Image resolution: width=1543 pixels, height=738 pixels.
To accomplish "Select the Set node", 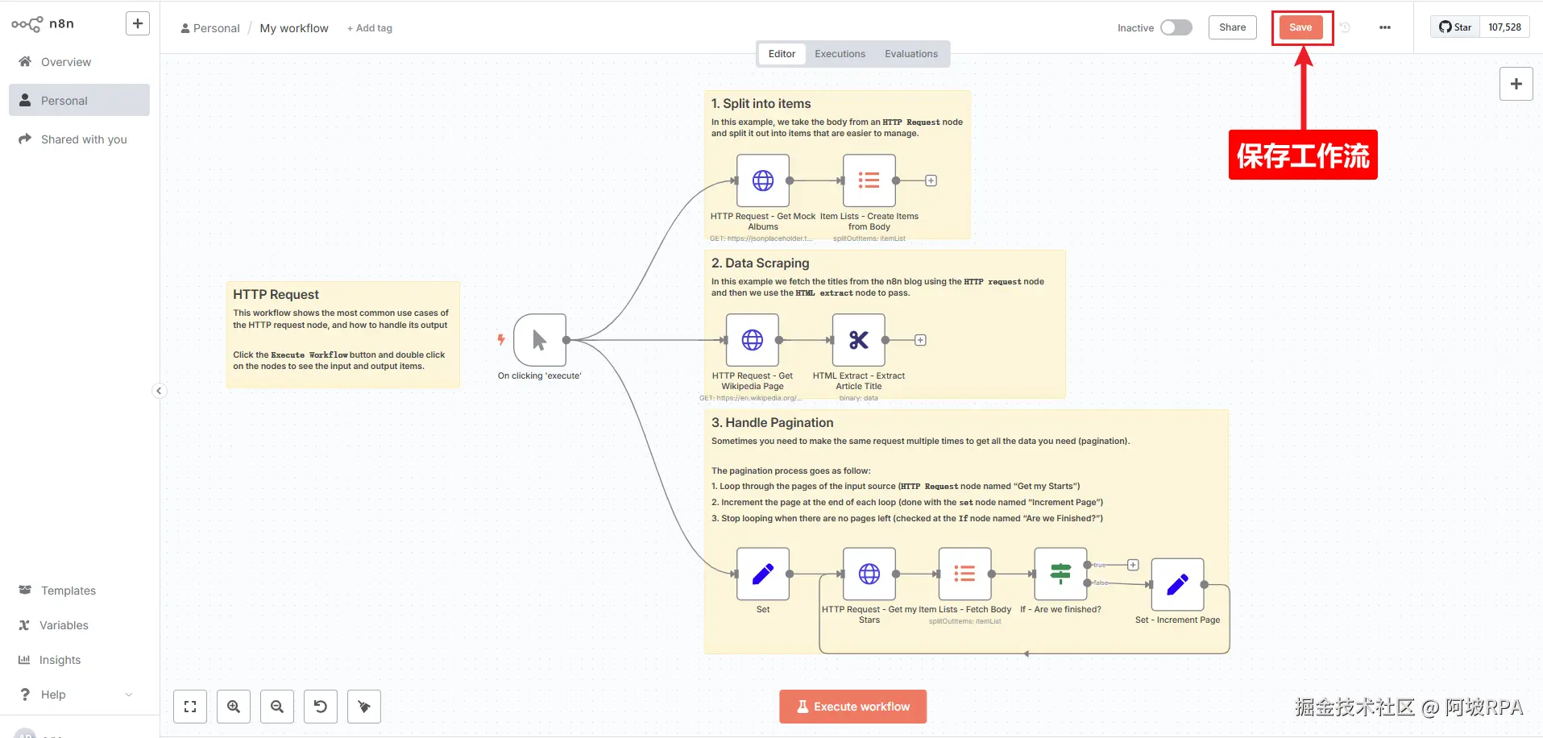I will pyautogui.click(x=763, y=574).
